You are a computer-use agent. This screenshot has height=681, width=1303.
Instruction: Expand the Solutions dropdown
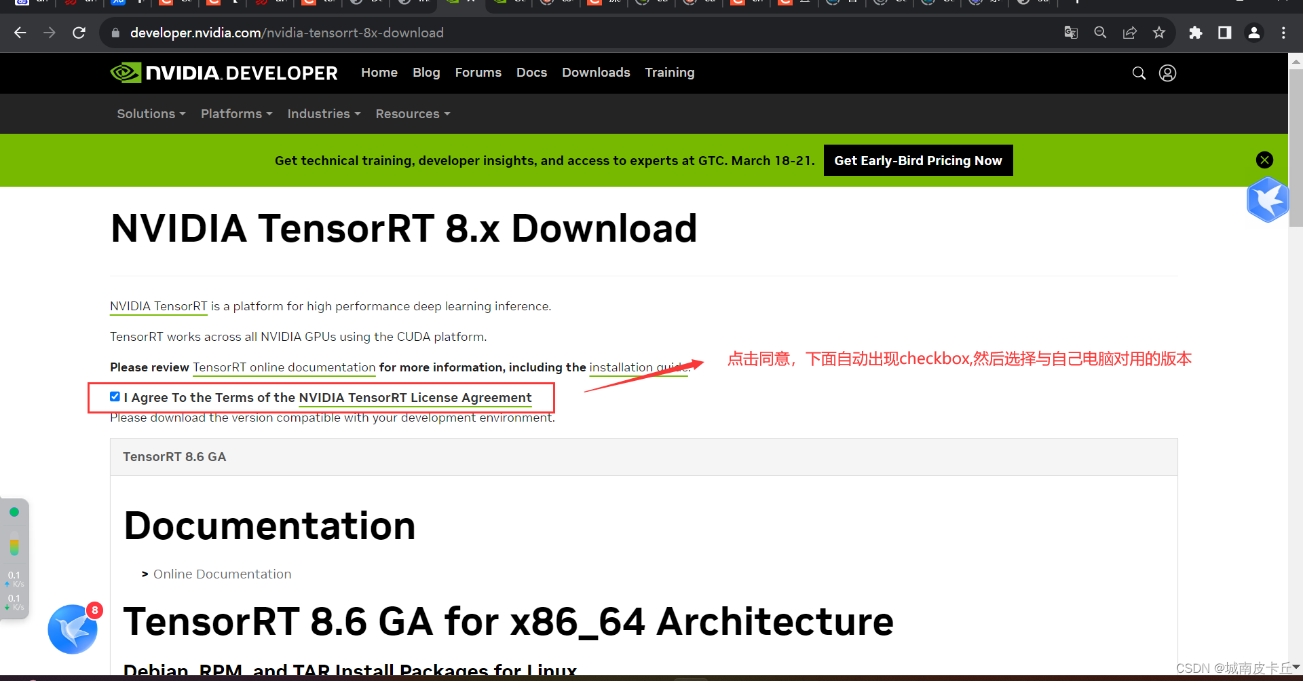(x=151, y=114)
